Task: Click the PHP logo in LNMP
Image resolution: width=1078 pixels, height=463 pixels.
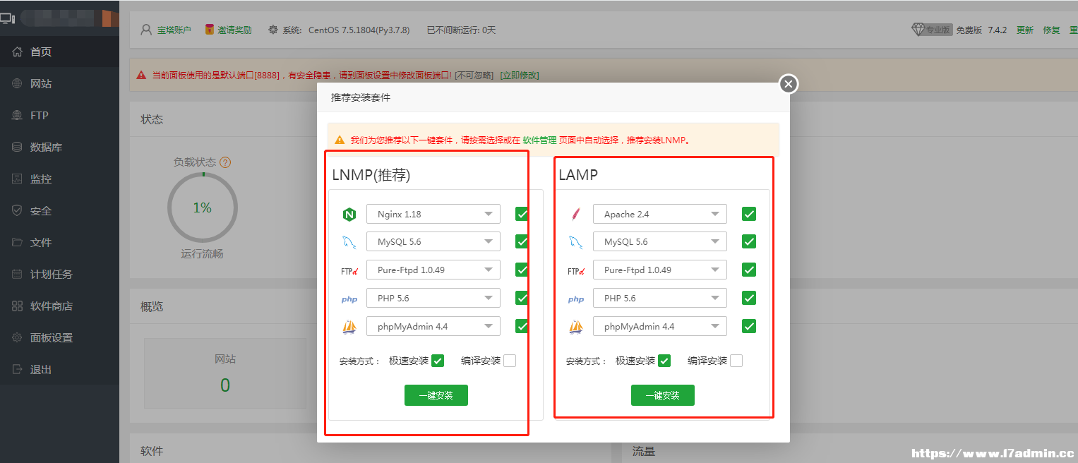Action: pos(349,299)
